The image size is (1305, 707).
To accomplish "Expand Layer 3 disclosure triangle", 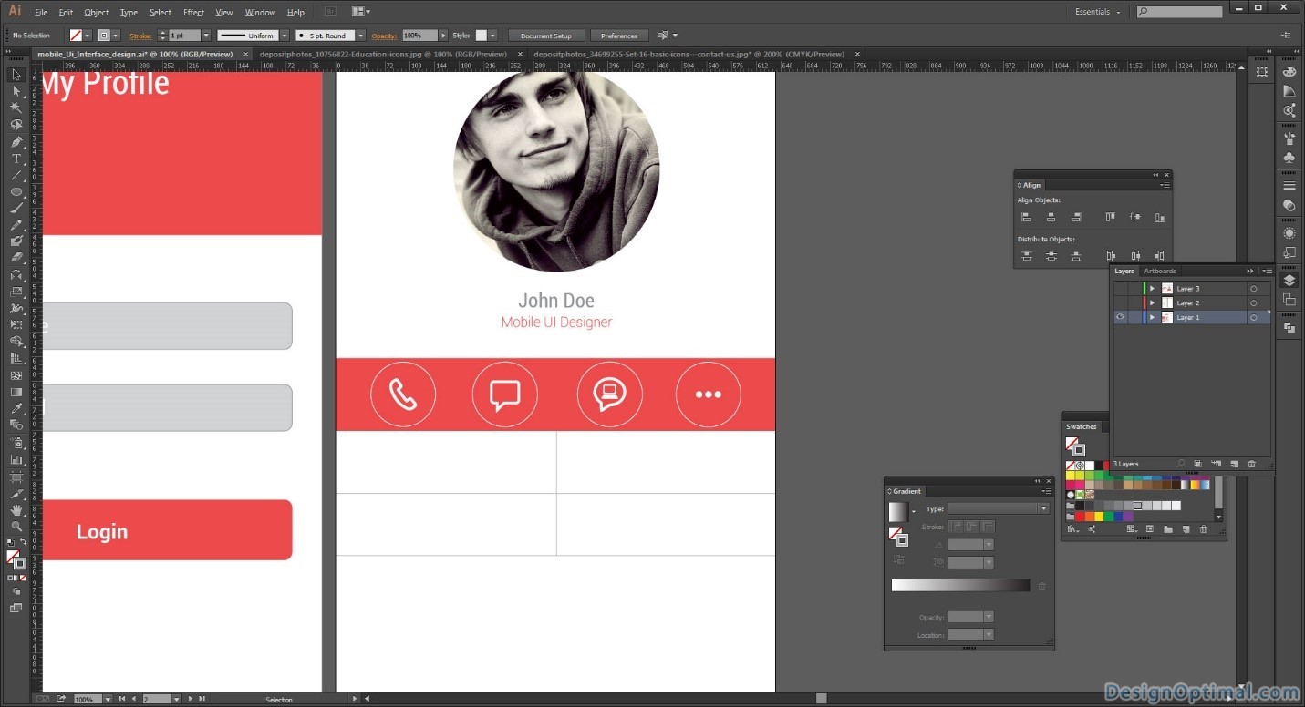I will coord(1152,289).
